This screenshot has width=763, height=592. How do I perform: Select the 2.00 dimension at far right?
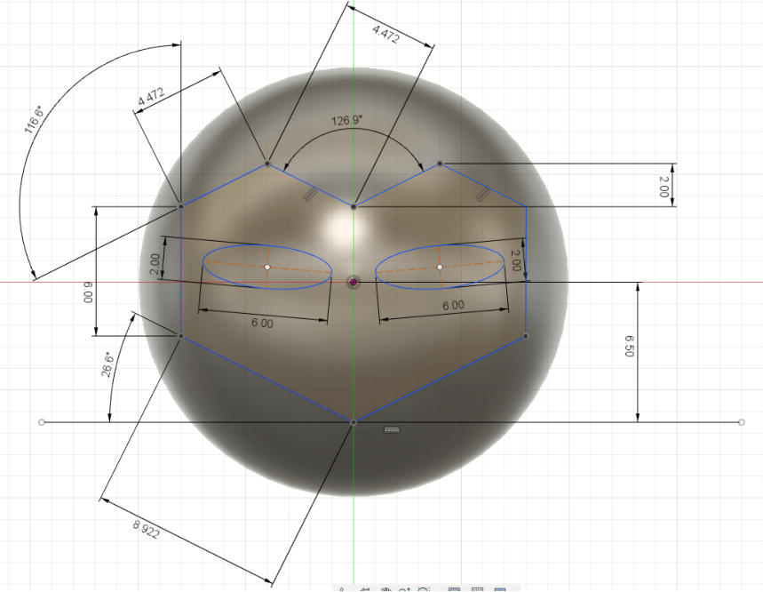pos(664,187)
